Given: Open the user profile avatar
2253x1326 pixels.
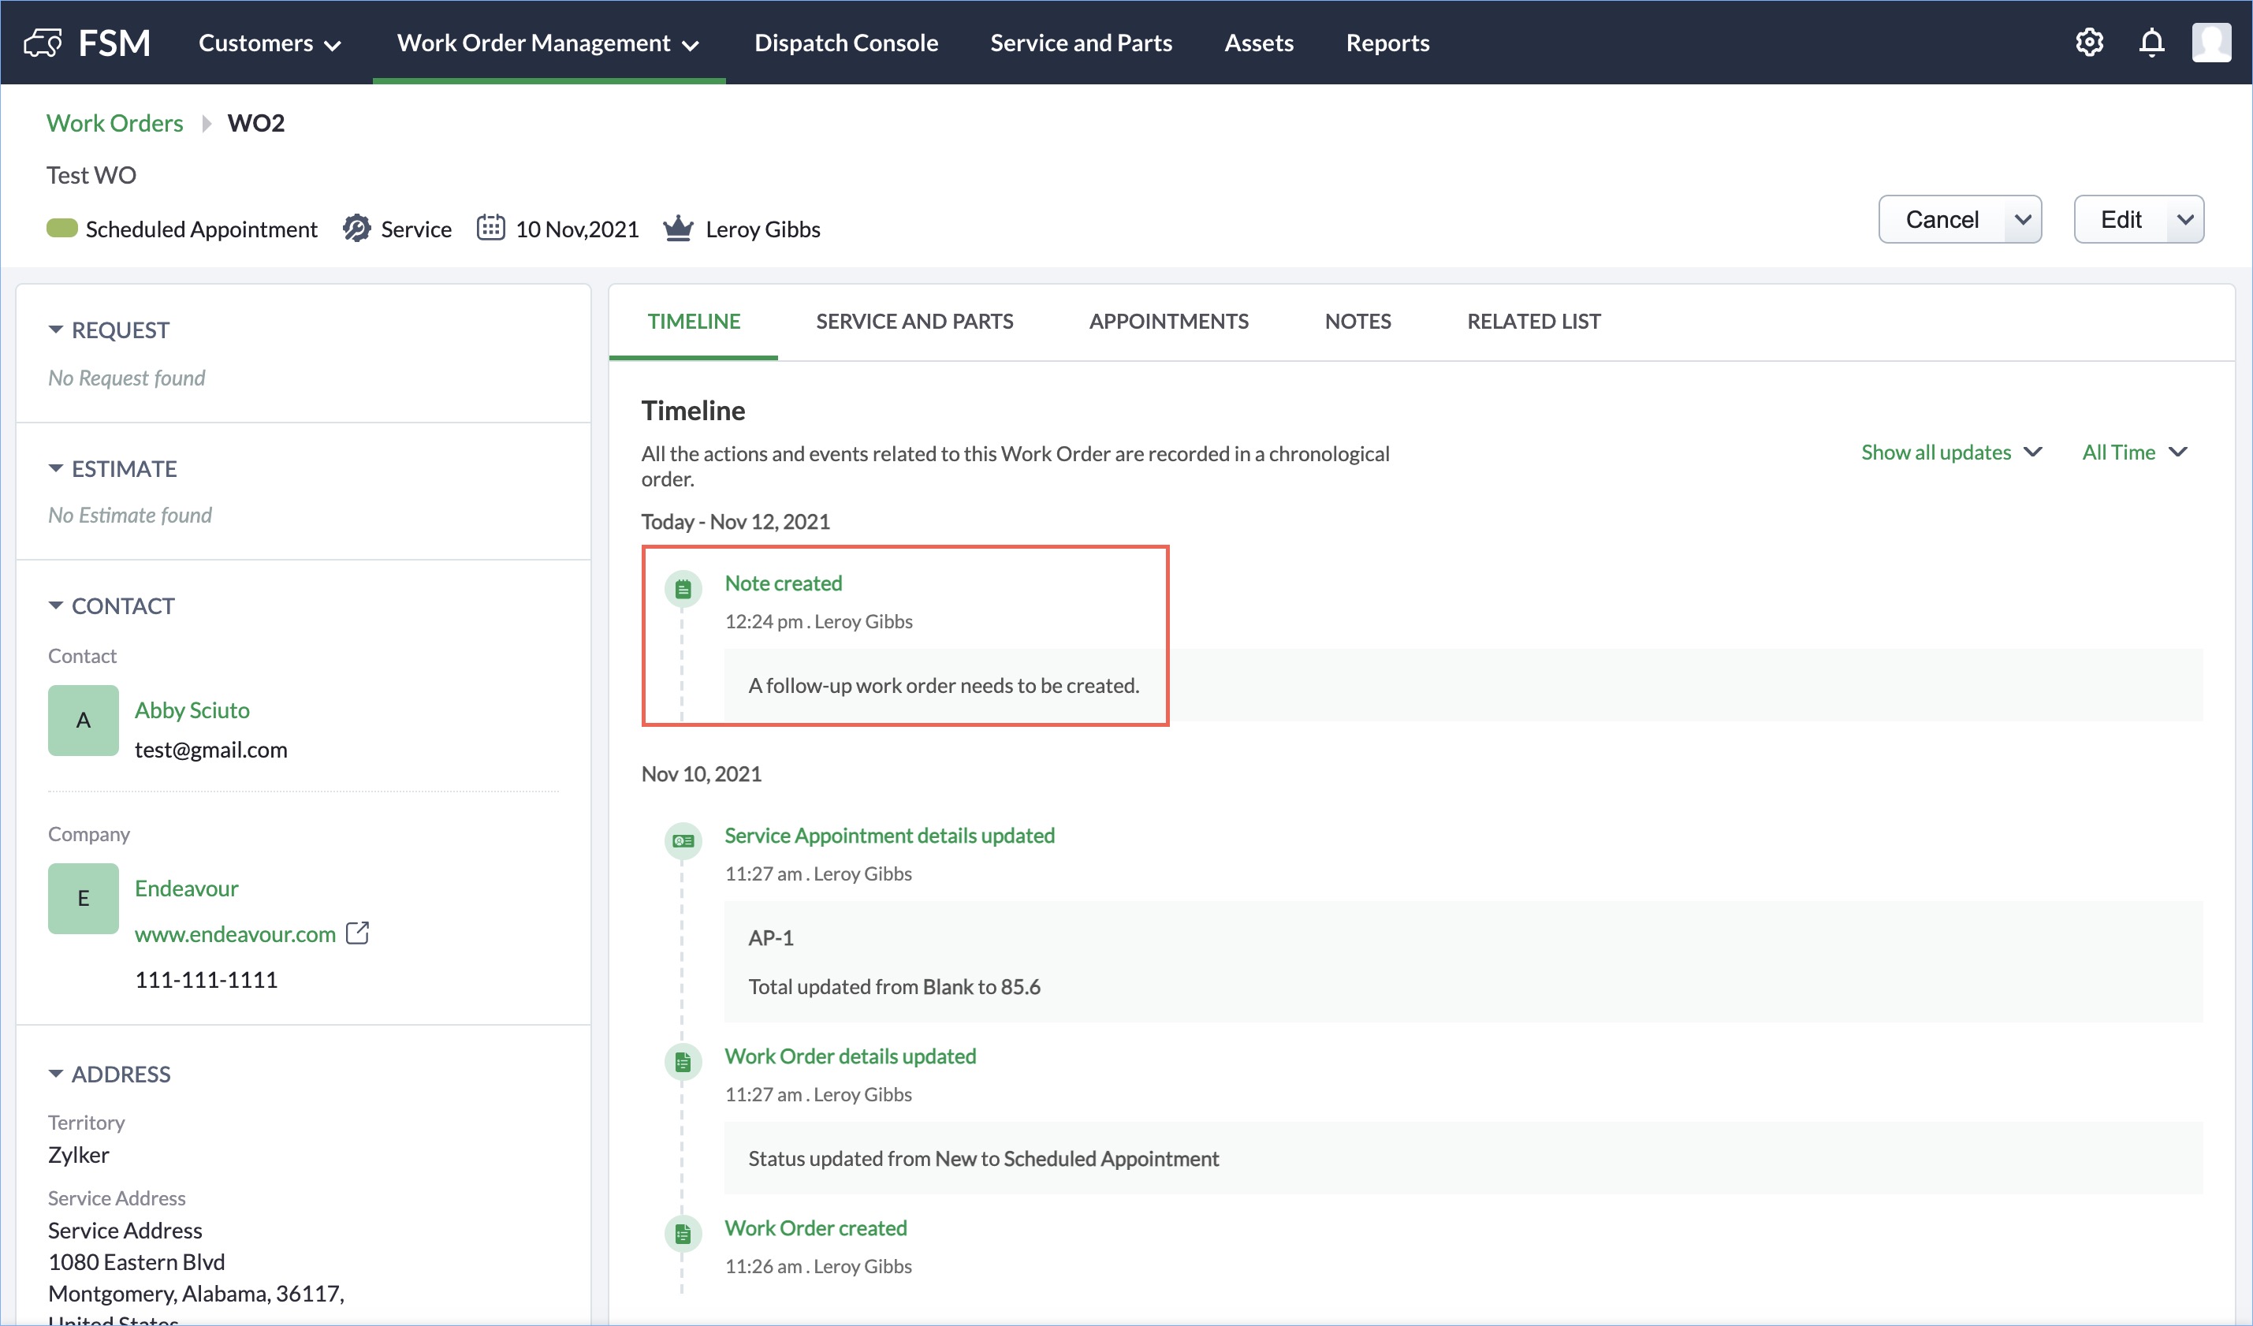Looking at the screenshot, I should click(2210, 43).
